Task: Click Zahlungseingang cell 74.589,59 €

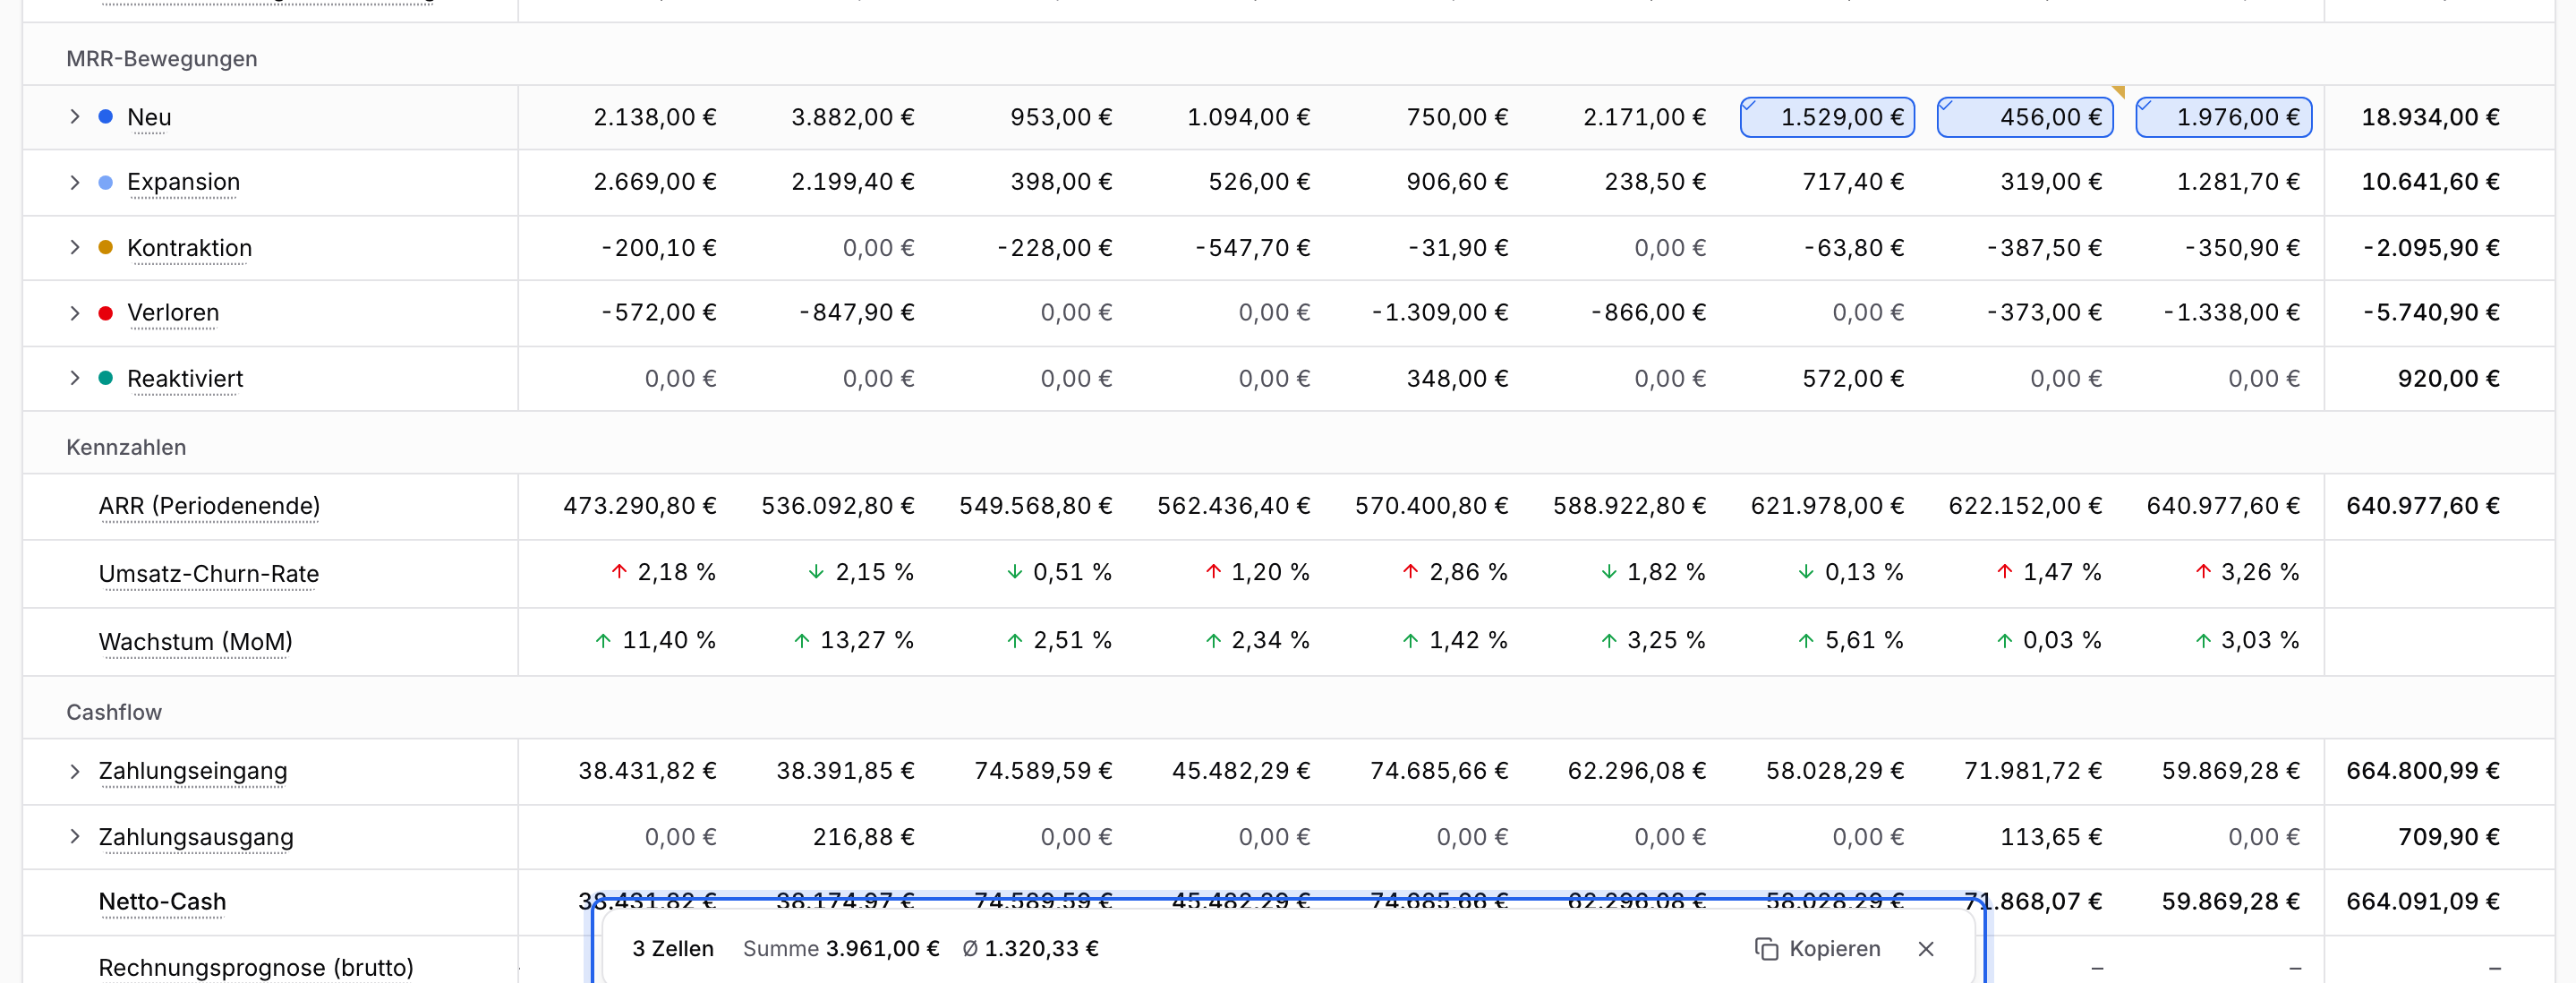Action: (x=1043, y=771)
